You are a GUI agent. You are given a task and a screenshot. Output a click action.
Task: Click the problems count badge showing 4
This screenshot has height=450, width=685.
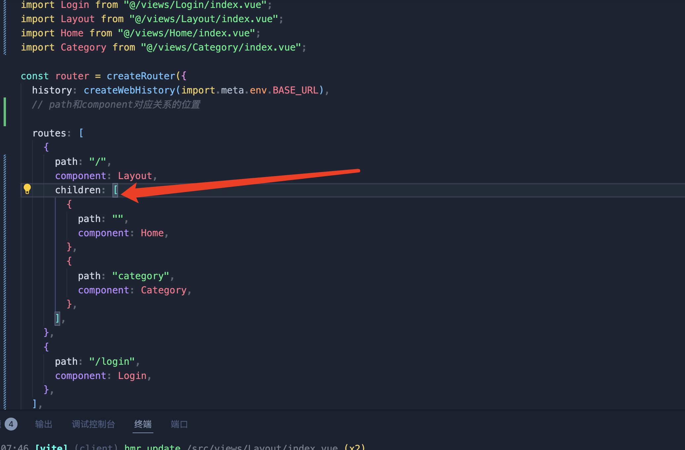click(x=11, y=424)
